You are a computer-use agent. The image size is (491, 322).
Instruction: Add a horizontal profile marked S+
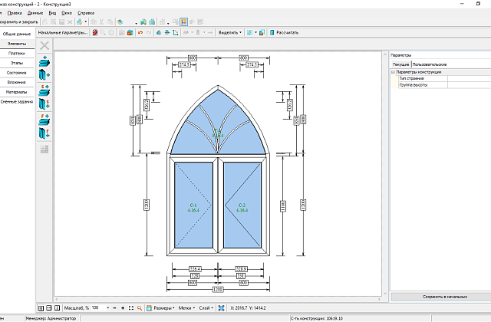[44, 90]
